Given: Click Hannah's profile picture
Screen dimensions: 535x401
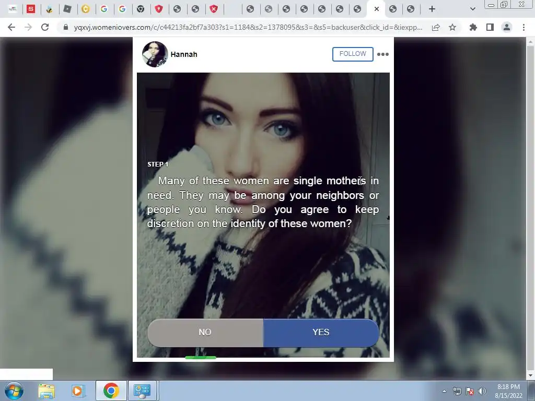Looking at the screenshot, I should pyautogui.click(x=155, y=54).
